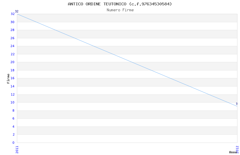This screenshot has width=240, height=155.
Task: Click the y-axis tick label 12
Action: coord(12,94)
